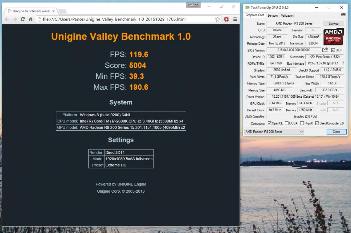The width and height of the screenshot is (351, 233).
Task: Click the Release Date value Nov 5, 2013
Action: click(x=277, y=43)
